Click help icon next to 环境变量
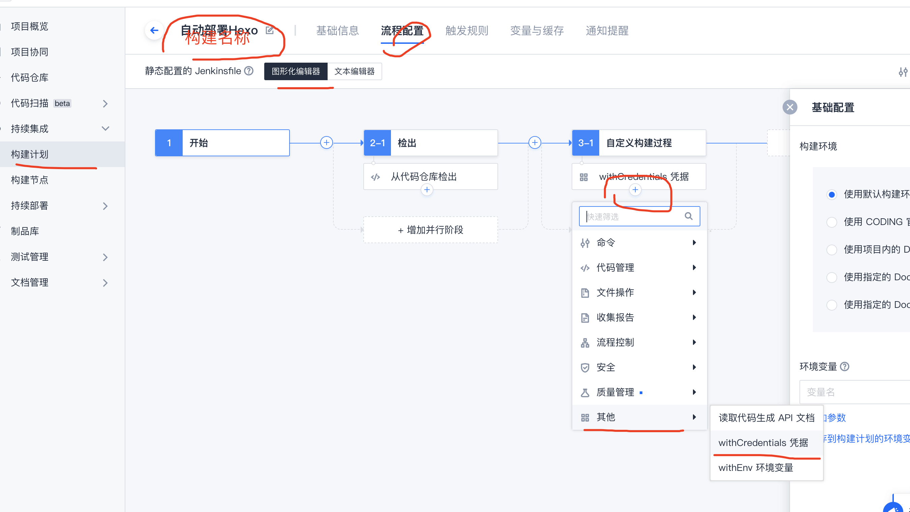This screenshot has height=512, width=910. pos(845,366)
